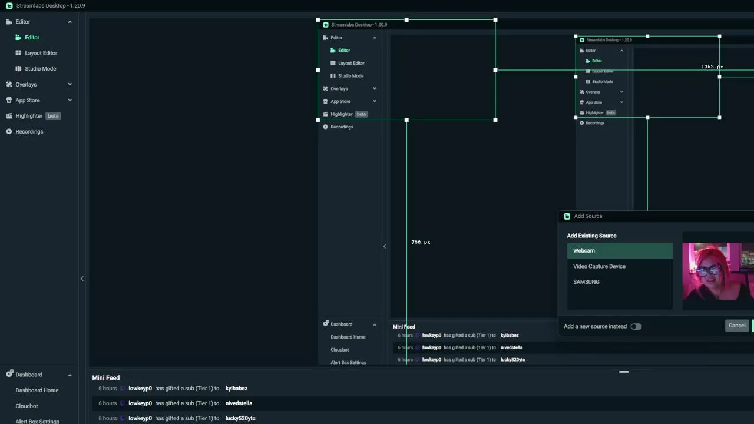The image size is (754, 424).
Task: Click the Streamlabs logo in the Add Source dialog title
Action: (567, 216)
